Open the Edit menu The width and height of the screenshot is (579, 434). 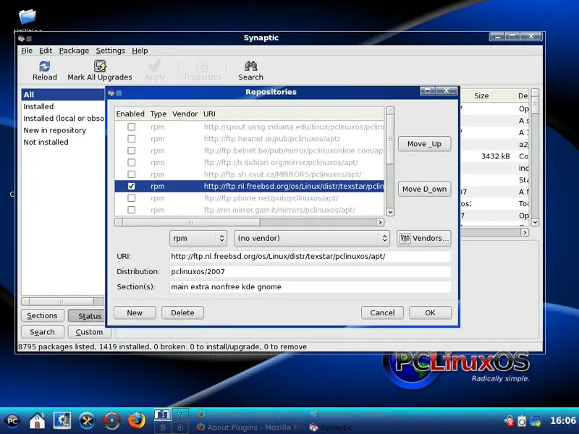(x=46, y=51)
